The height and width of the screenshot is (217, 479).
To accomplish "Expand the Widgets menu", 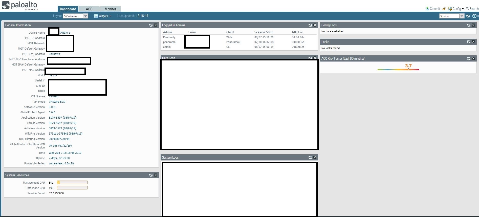I will pos(103,16).
